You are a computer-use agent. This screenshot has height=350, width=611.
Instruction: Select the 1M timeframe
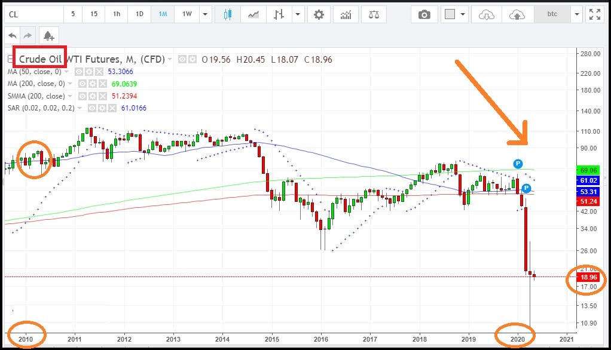(x=163, y=14)
